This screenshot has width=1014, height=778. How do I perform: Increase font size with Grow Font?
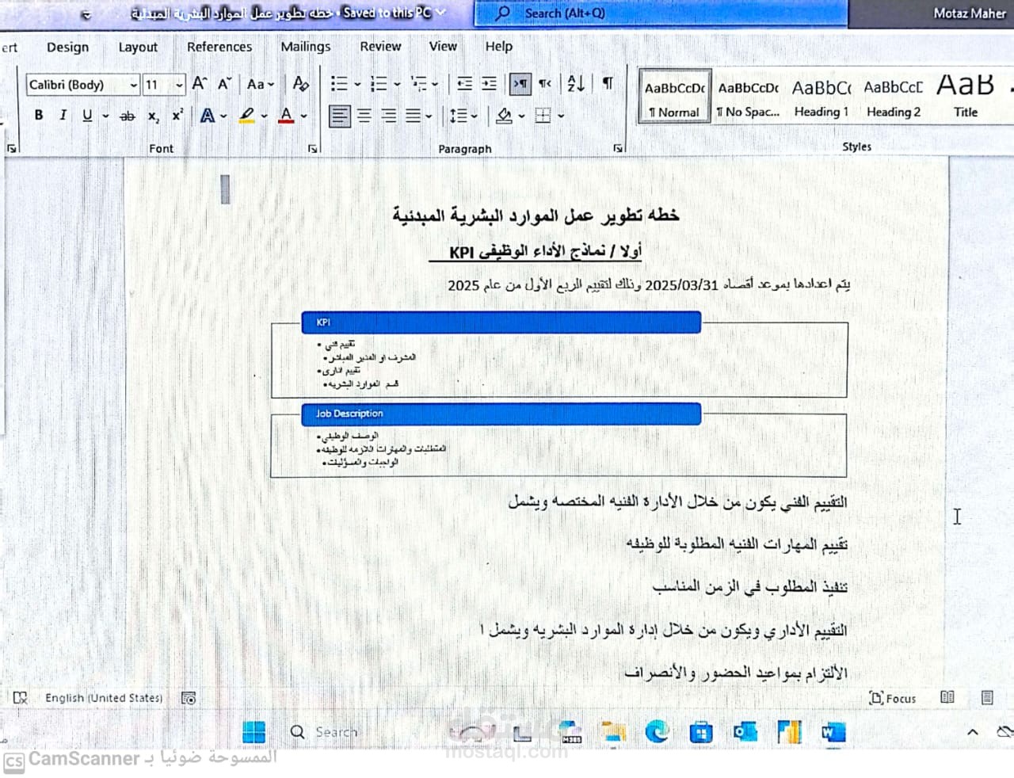(200, 83)
